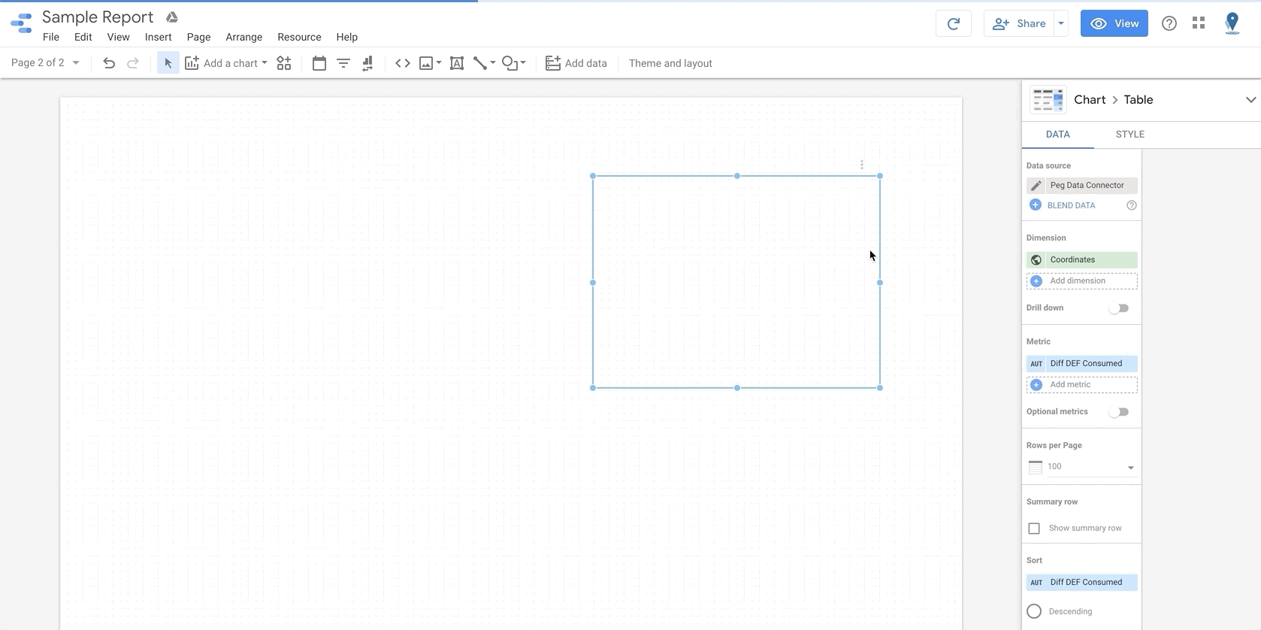Open the line style dropdown arrow
Viewport: 1261px width, 630px height.
(493, 63)
